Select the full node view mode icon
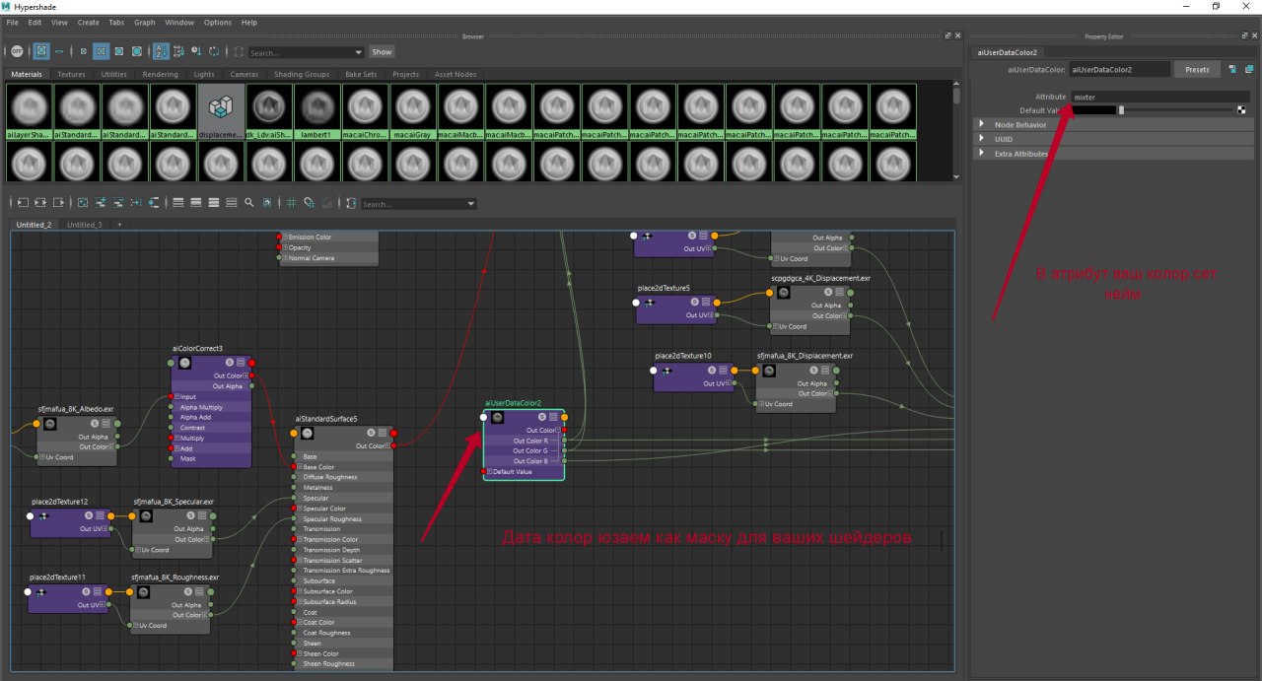The height and width of the screenshot is (681, 1262). click(213, 203)
